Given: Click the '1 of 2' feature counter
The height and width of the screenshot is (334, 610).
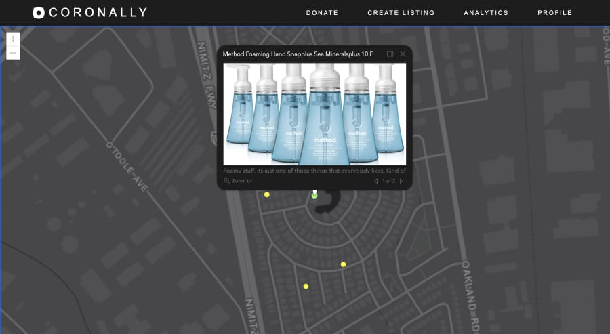Looking at the screenshot, I should click(x=388, y=181).
